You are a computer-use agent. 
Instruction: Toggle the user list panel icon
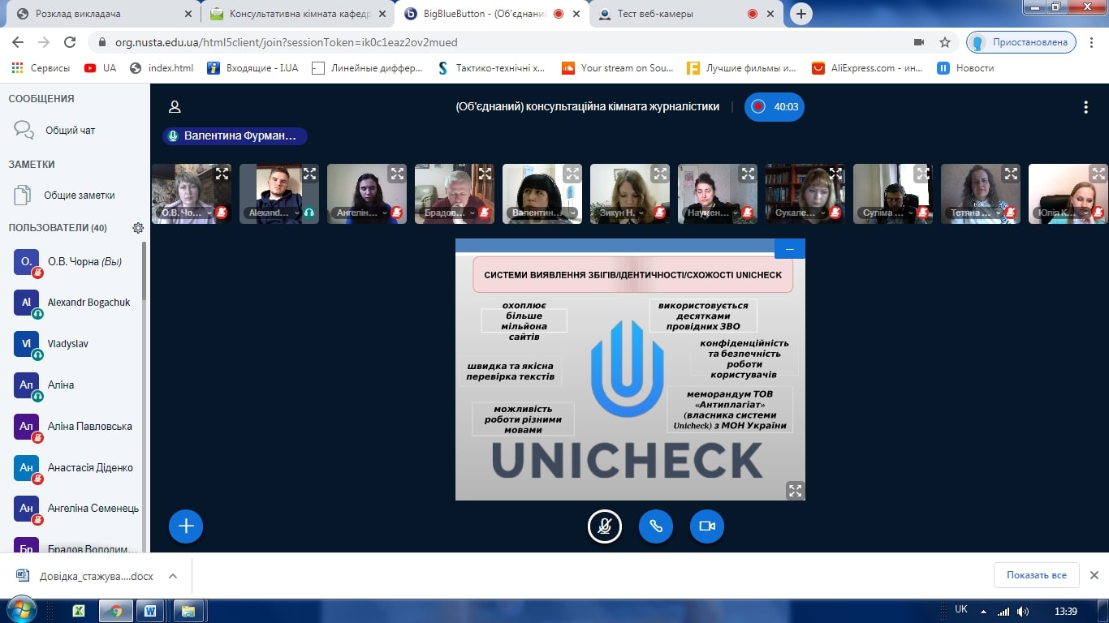tap(175, 107)
